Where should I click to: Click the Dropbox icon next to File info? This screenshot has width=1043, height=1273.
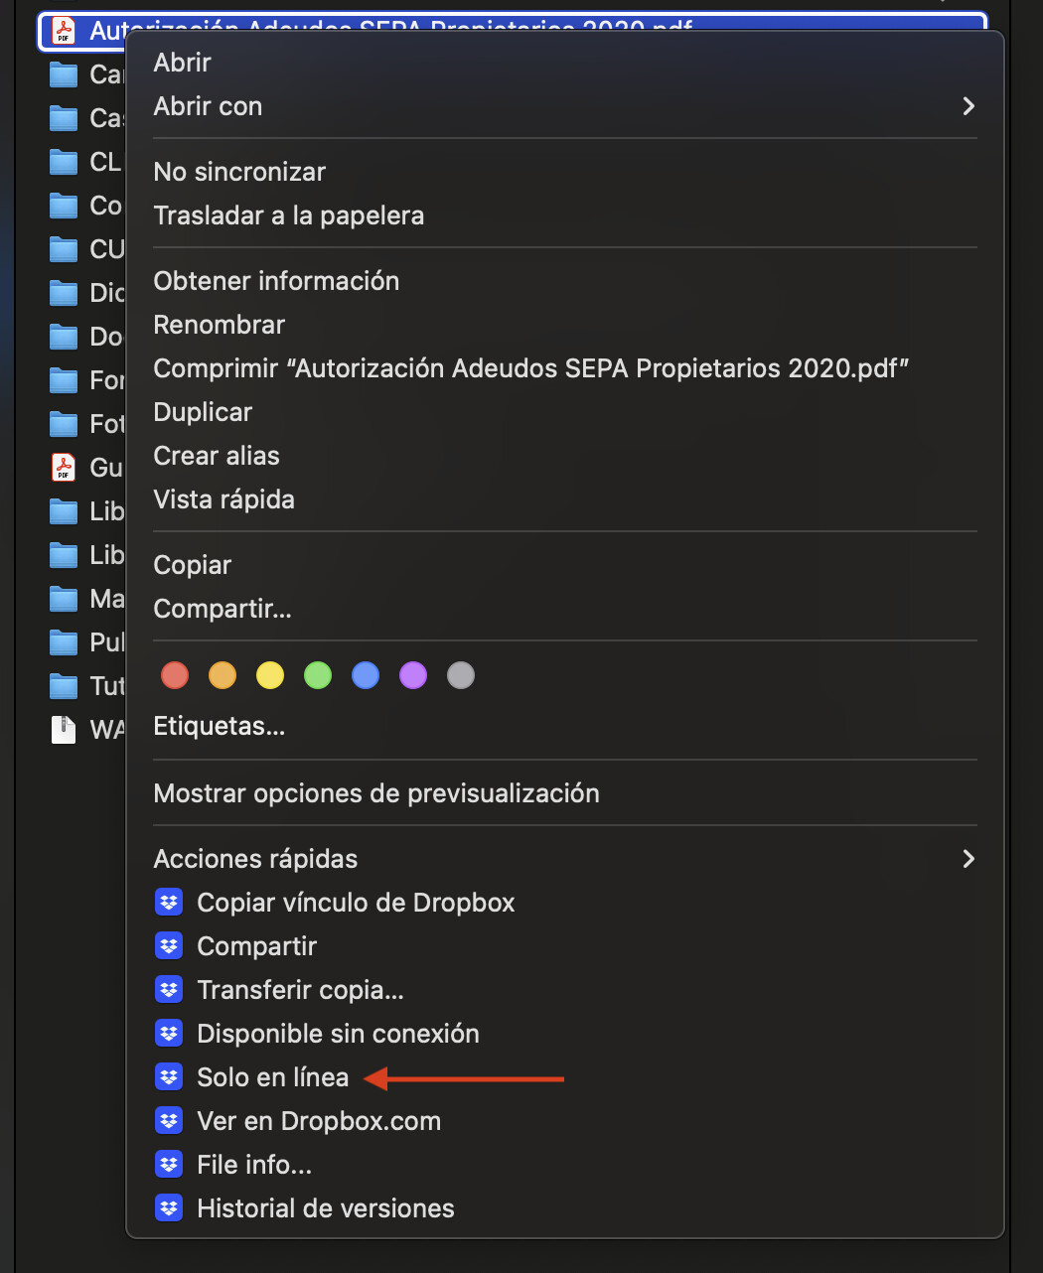click(169, 1165)
